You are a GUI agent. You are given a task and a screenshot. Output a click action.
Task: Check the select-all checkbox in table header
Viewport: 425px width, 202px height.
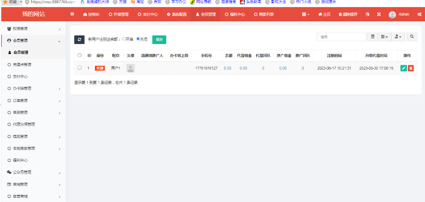(x=79, y=55)
